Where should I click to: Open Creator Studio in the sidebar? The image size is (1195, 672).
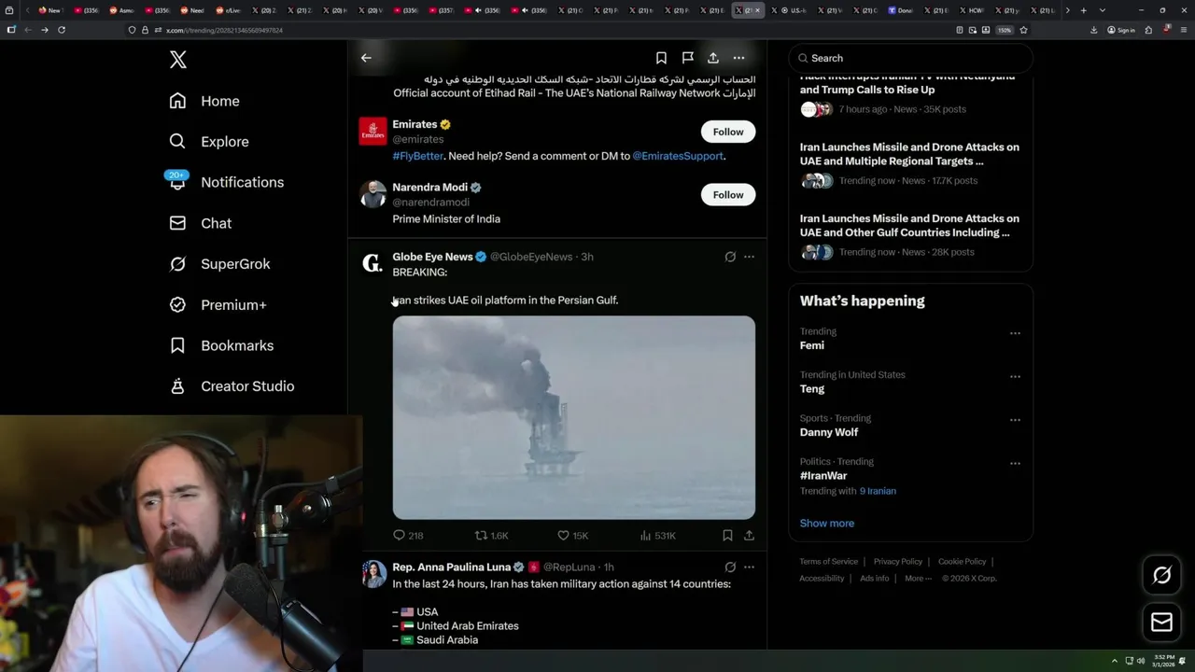tap(232, 386)
